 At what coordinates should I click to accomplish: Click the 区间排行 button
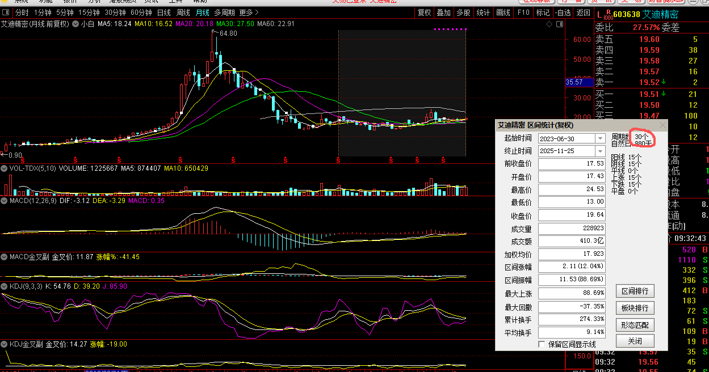(635, 291)
